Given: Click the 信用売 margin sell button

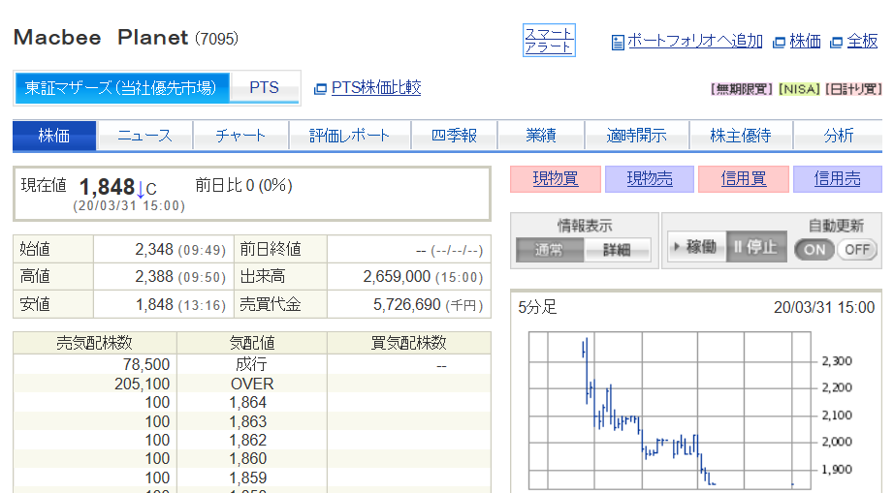Looking at the screenshot, I should 837,179.
